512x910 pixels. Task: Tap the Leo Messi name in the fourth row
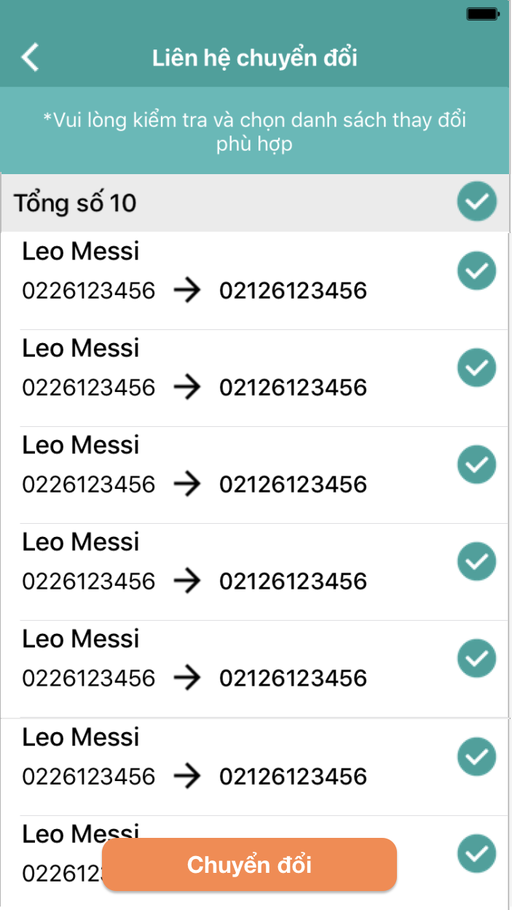tap(81, 542)
